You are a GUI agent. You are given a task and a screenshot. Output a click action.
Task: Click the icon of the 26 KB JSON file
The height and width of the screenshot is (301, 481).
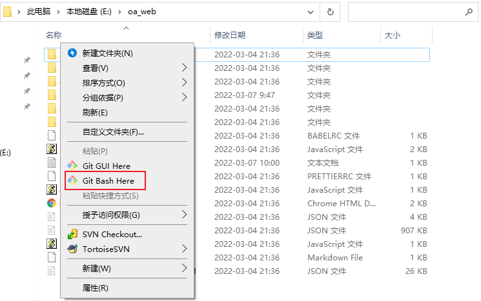tap(52, 271)
